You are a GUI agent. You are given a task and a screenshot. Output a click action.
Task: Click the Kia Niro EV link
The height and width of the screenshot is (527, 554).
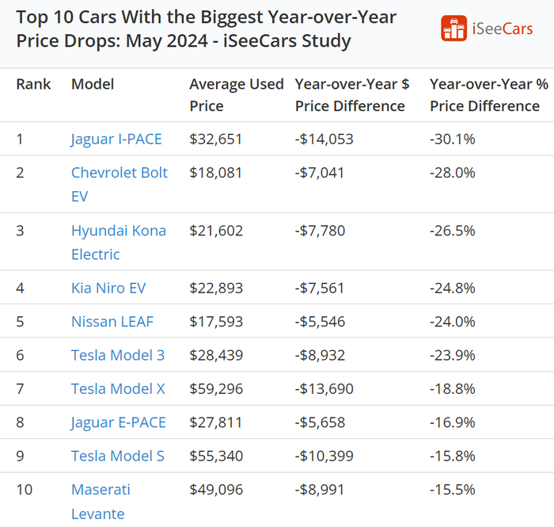coord(108,288)
